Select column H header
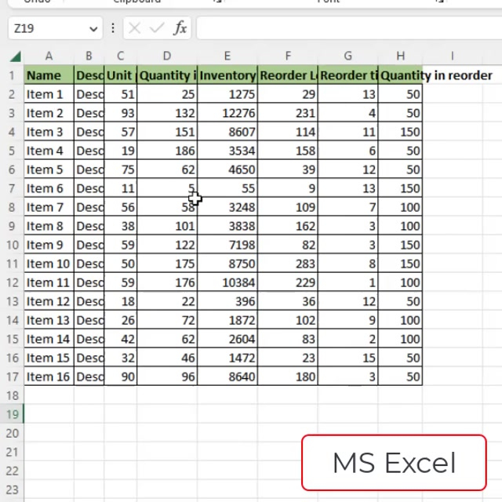Image resolution: width=502 pixels, height=502 pixels. [x=400, y=56]
